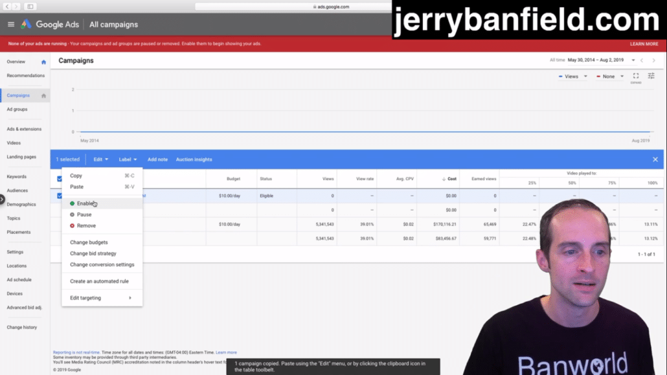The image size is (667, 375).
Task: Go forward with browser forward arrow
Action: pyautogui.click(x=16, y=6)
